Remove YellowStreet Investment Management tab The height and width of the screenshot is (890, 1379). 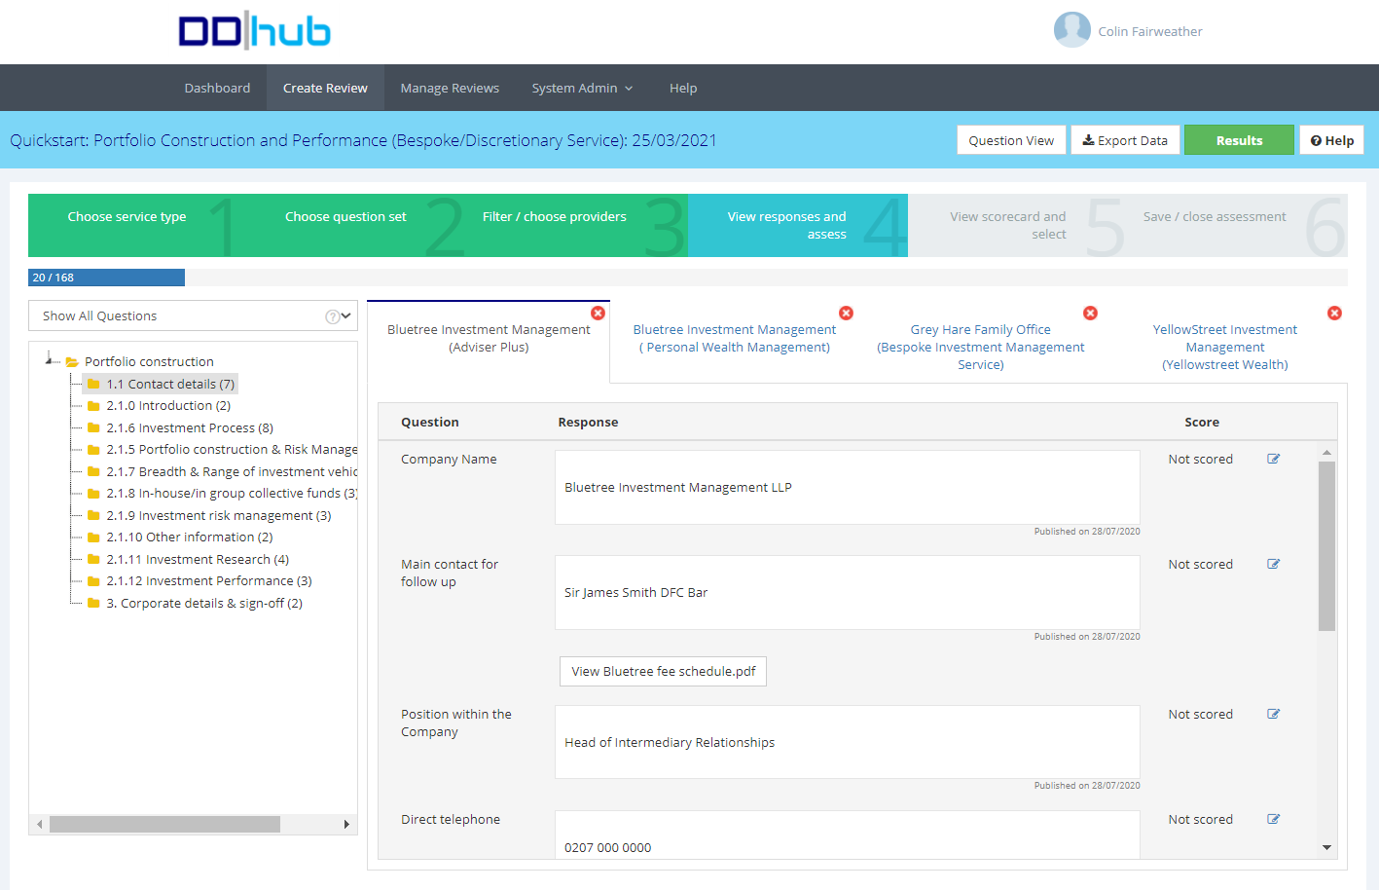(1334, 313)
